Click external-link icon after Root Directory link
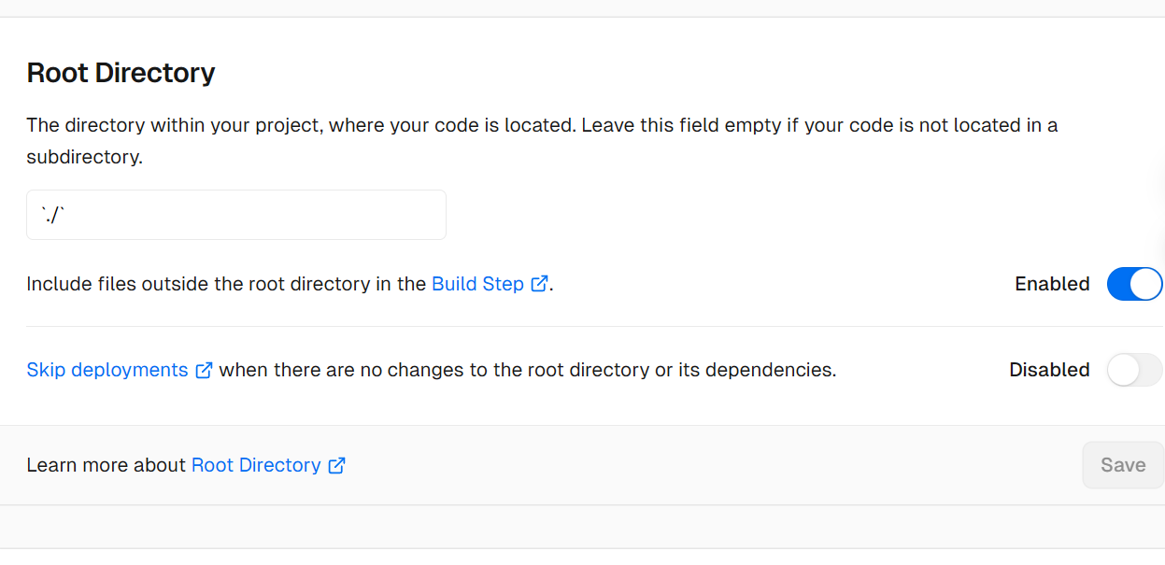 337,465
